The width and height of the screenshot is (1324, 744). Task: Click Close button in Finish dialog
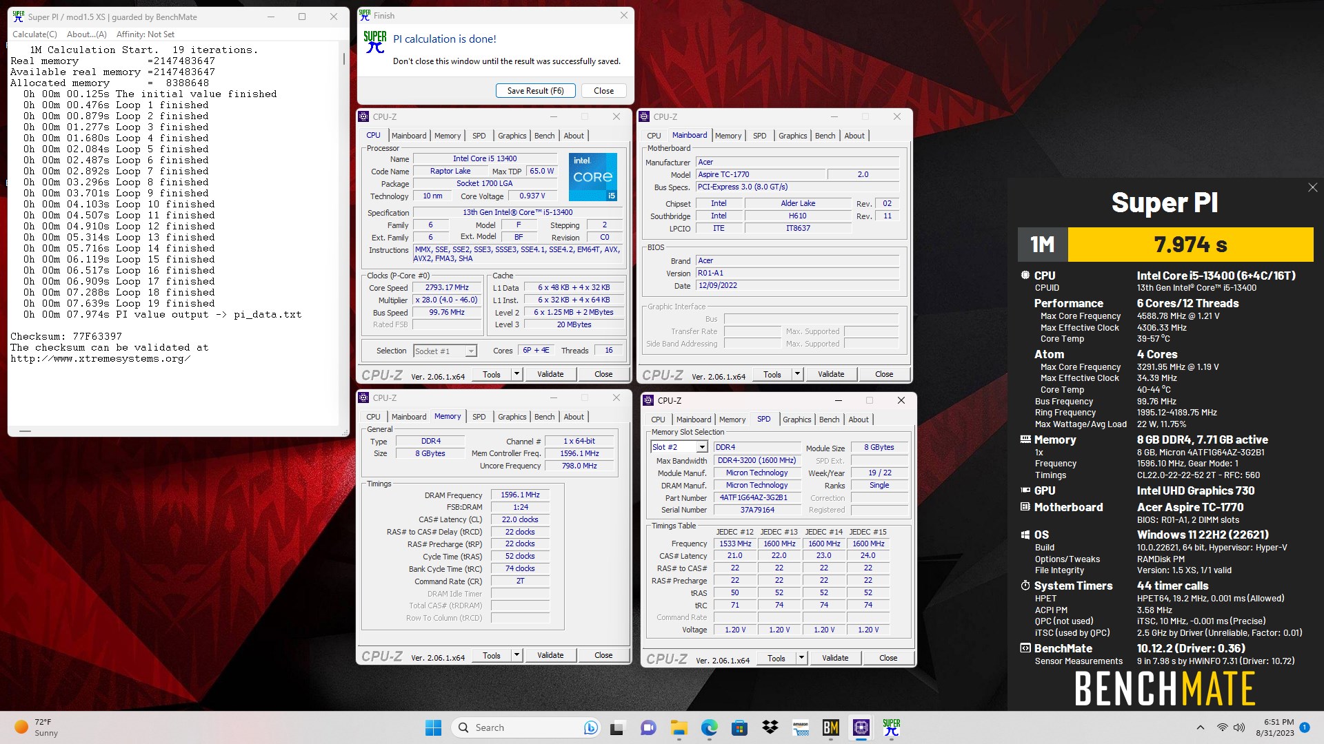pos(603,91)
